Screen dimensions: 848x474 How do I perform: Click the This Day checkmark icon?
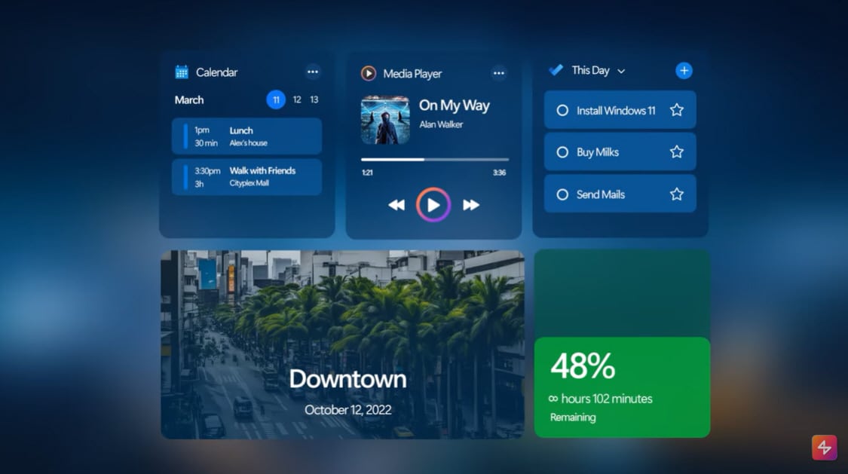click(555, 69)
